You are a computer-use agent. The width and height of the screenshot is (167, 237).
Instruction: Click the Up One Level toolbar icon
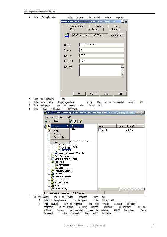(71, 121)
